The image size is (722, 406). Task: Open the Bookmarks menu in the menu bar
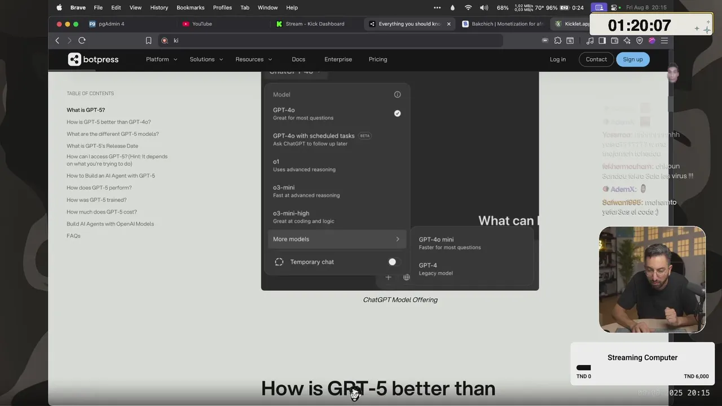tap(190, 7)
